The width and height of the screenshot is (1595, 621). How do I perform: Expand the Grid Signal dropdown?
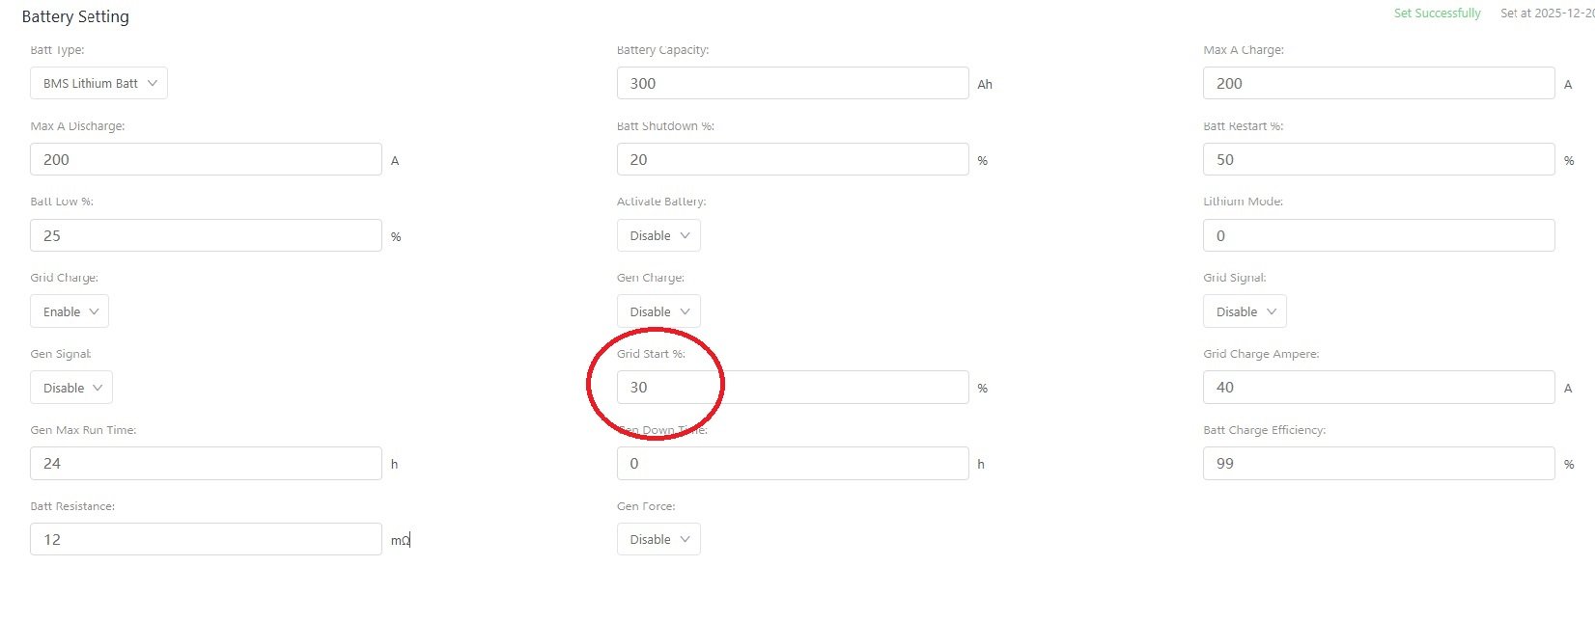coord(1245,311)
